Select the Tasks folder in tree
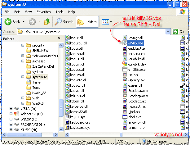Screen dimensions: 190x145 [x=36, y=82]
